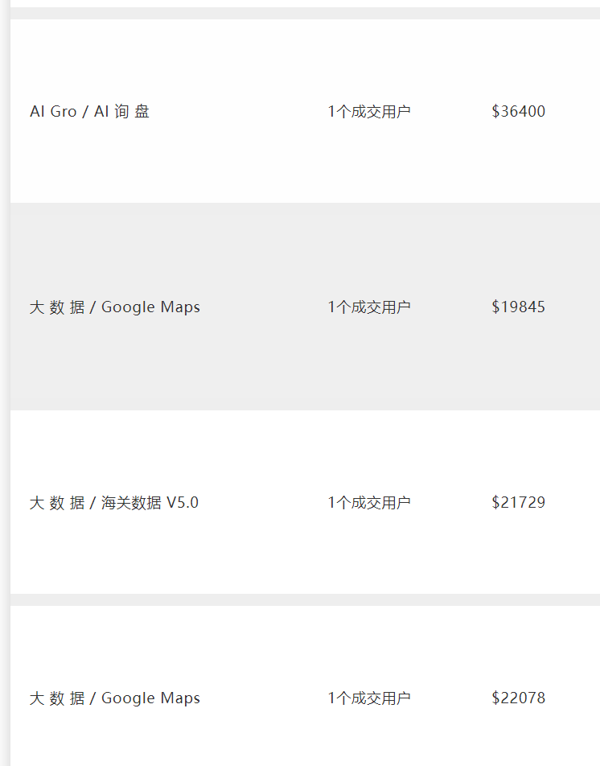Click "Google Maps" in the $22078 row
The height and width of the screenshot is (766, 600).
(x=150, y=698)
